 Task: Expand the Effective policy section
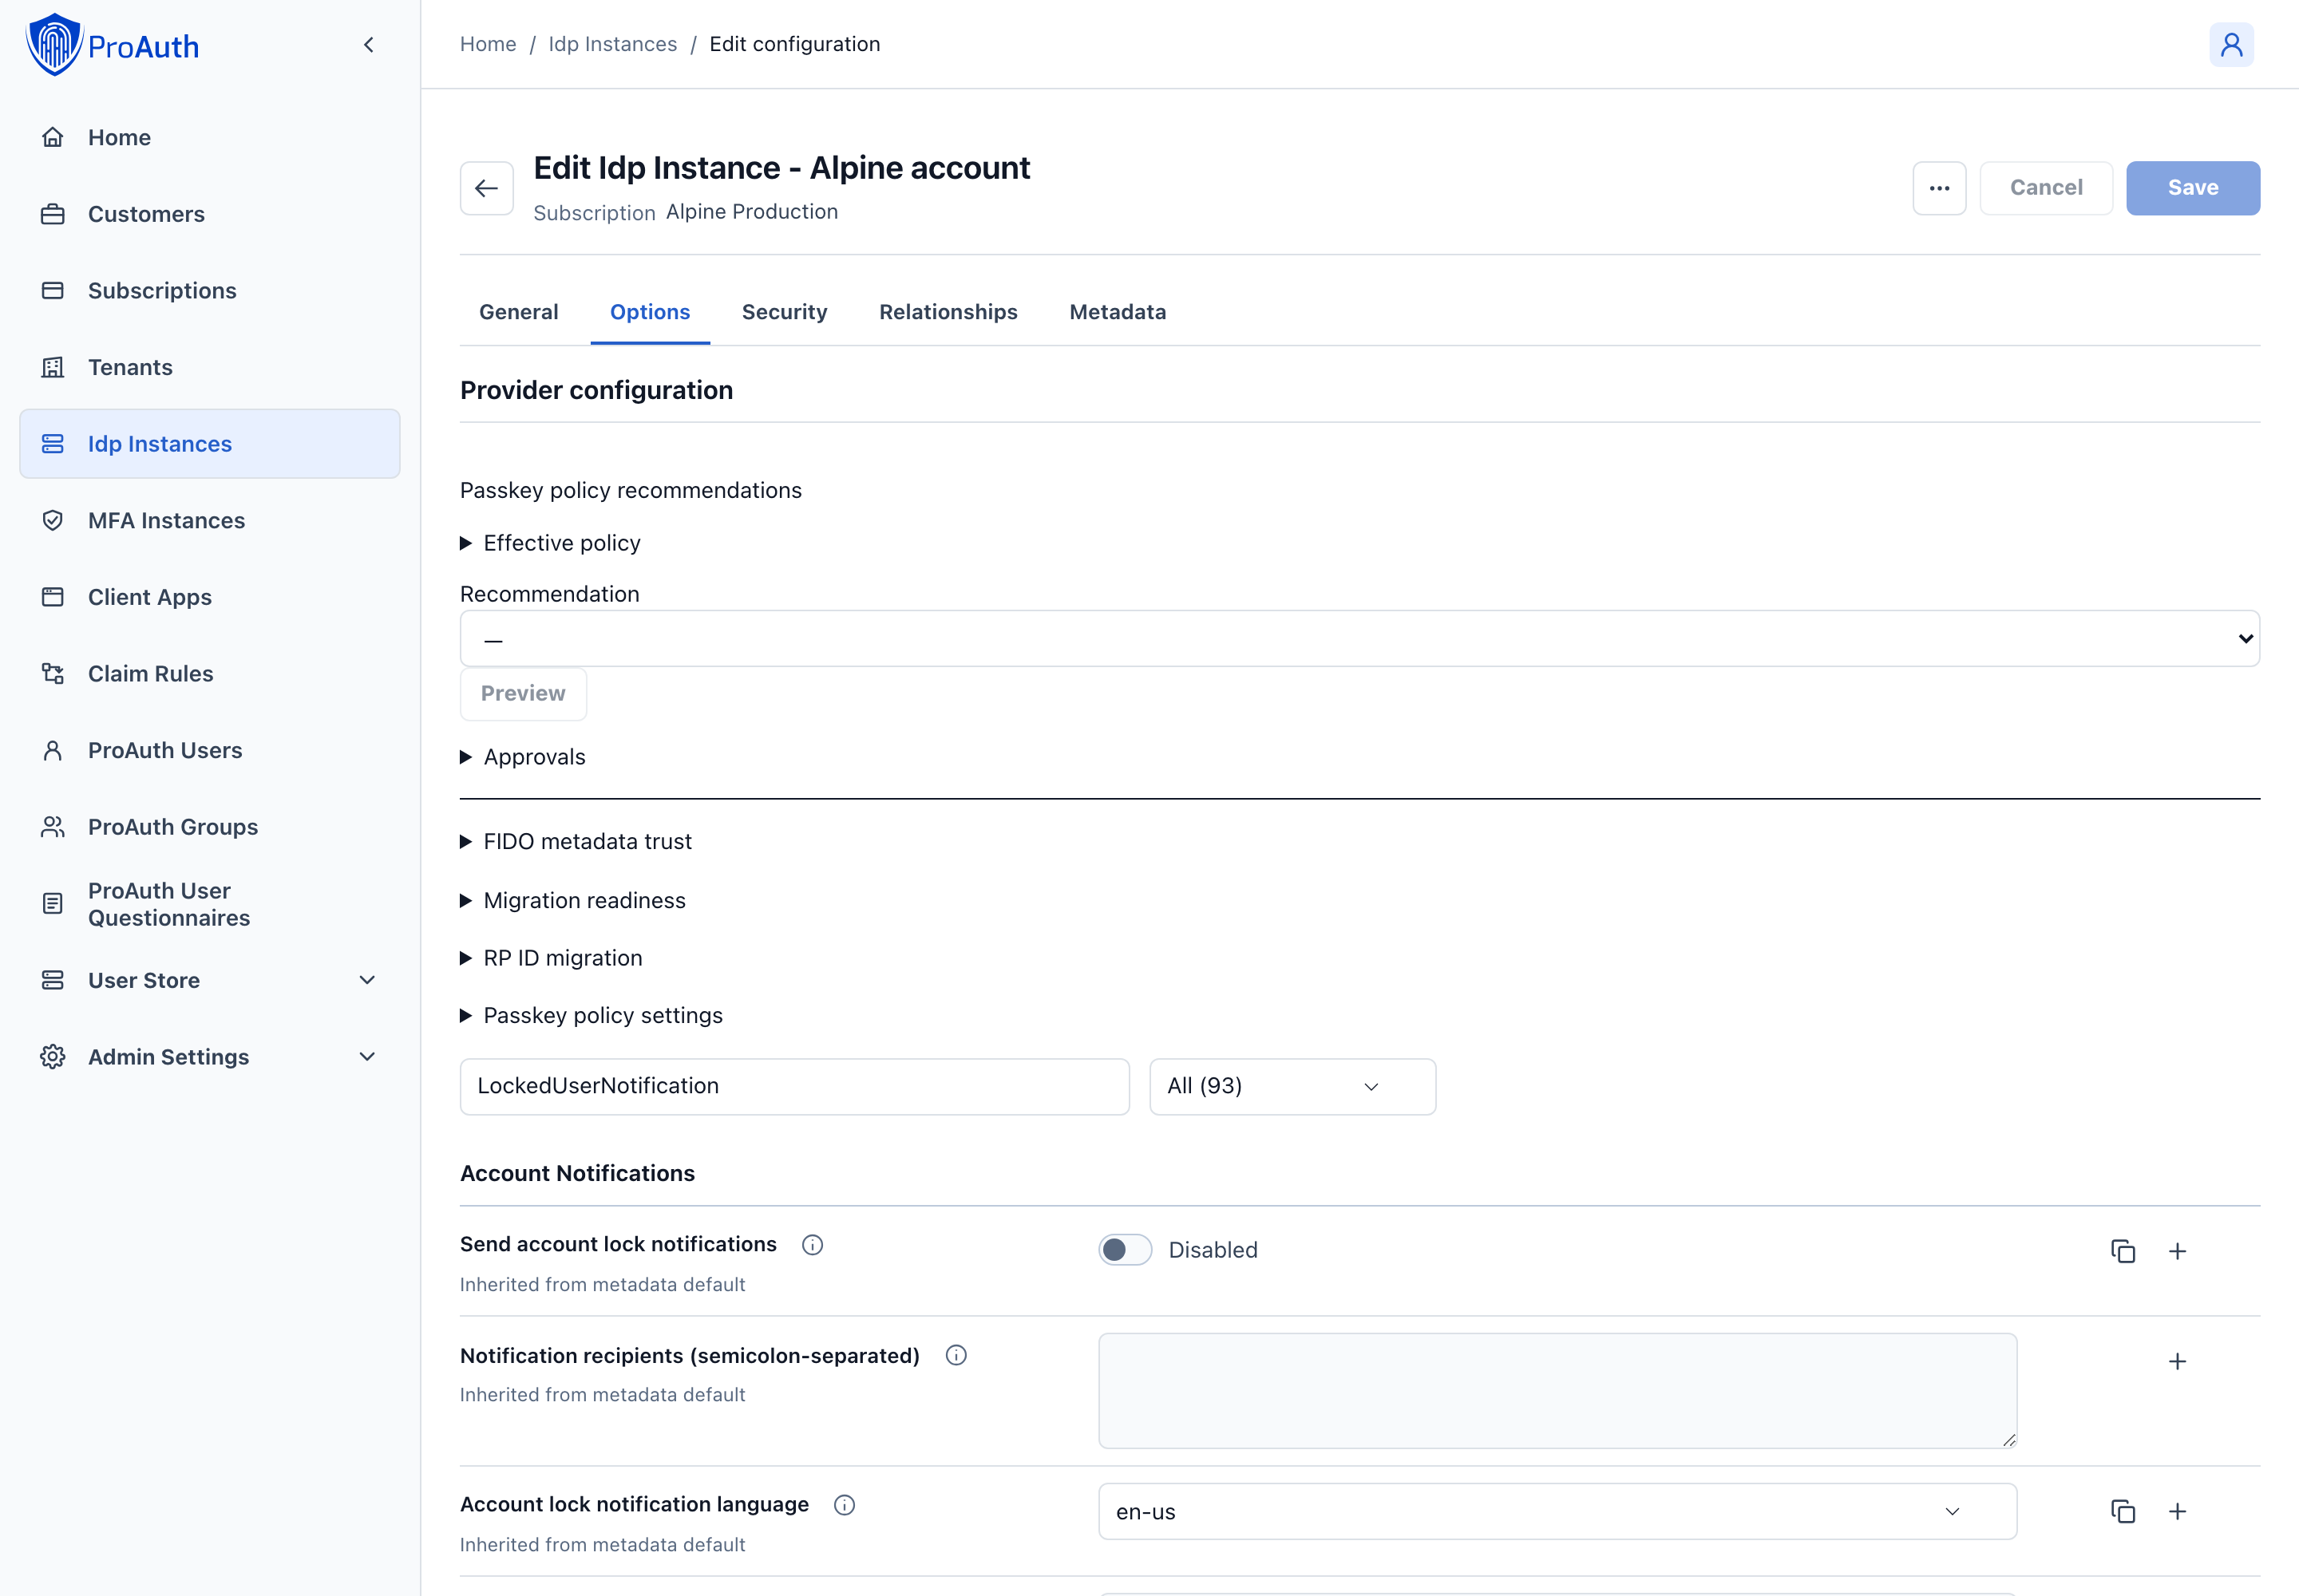pyautogui.click(x=550, y=543)
